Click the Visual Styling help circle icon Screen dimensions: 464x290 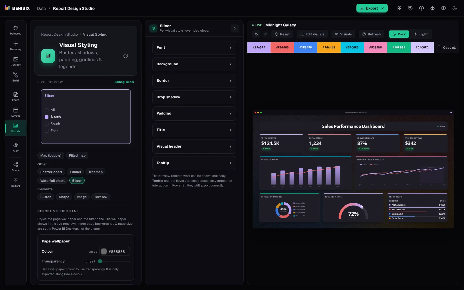pos(126,56)
